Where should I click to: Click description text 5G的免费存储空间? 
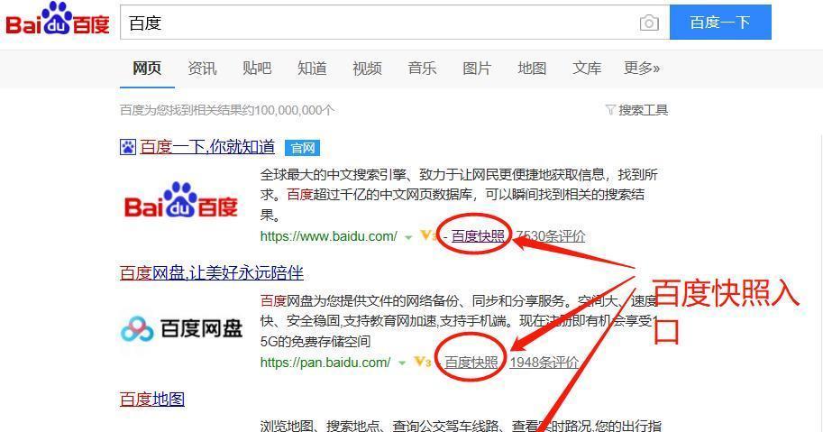(x=315, y=342)
